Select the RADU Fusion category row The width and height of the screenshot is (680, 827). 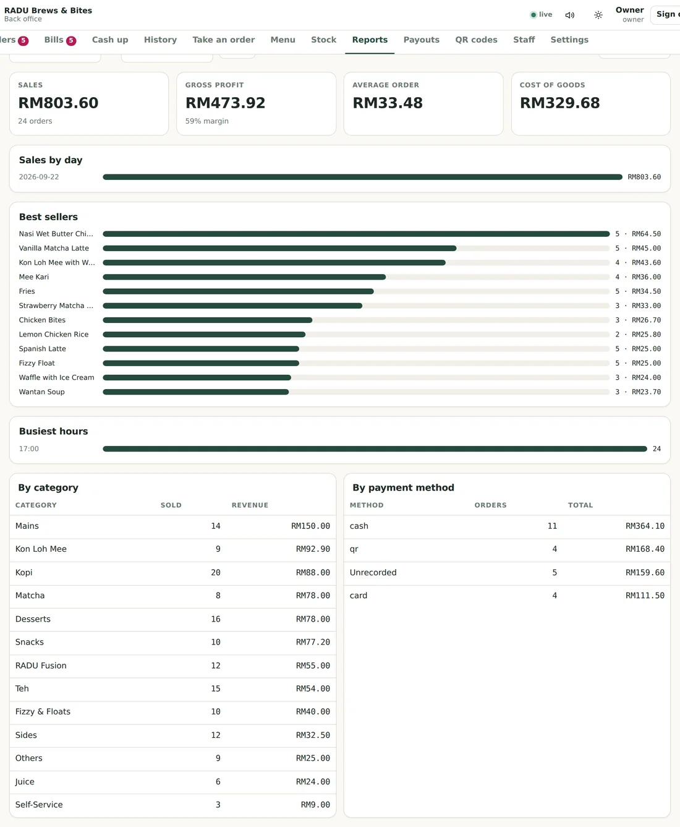point(172,666)
